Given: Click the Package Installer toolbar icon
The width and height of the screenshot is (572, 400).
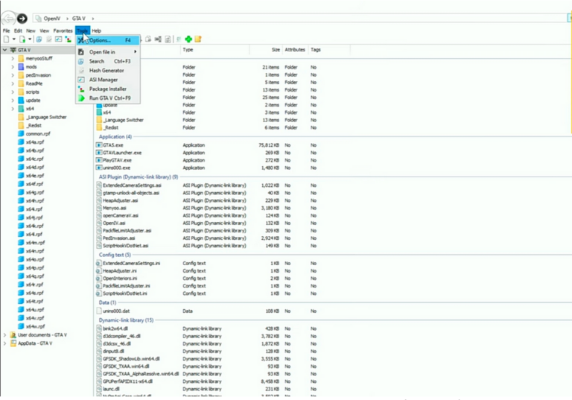Looking at the screenshot, I should pos(69,39).
